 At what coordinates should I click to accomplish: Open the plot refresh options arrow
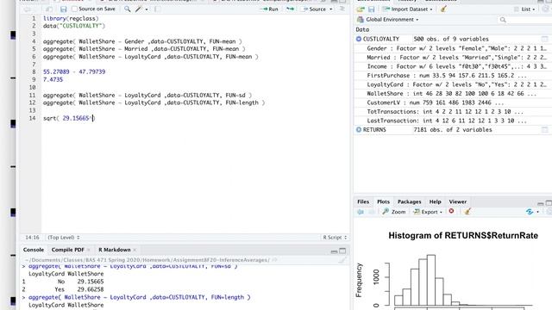pos(537,212)
